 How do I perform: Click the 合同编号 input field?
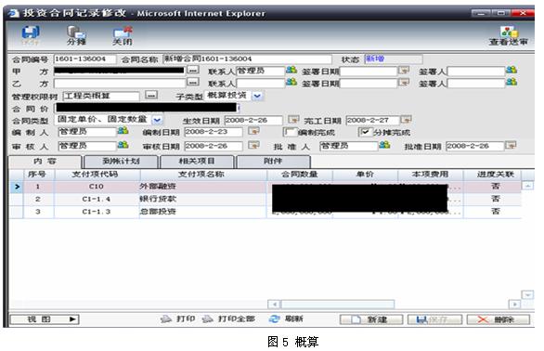pos(84,59)
